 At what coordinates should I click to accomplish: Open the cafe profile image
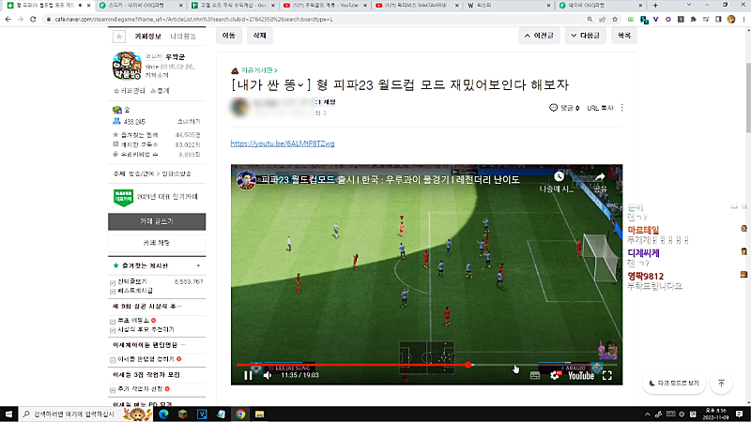127,66
